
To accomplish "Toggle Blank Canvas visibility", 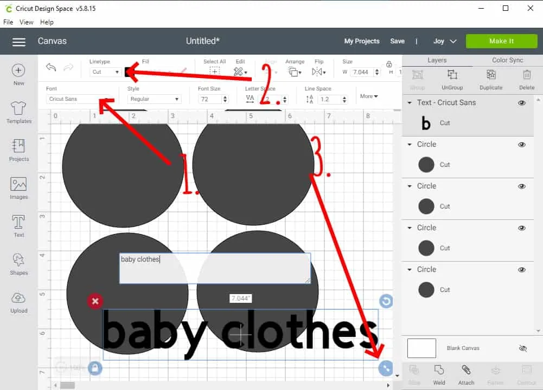I will 523,348.
